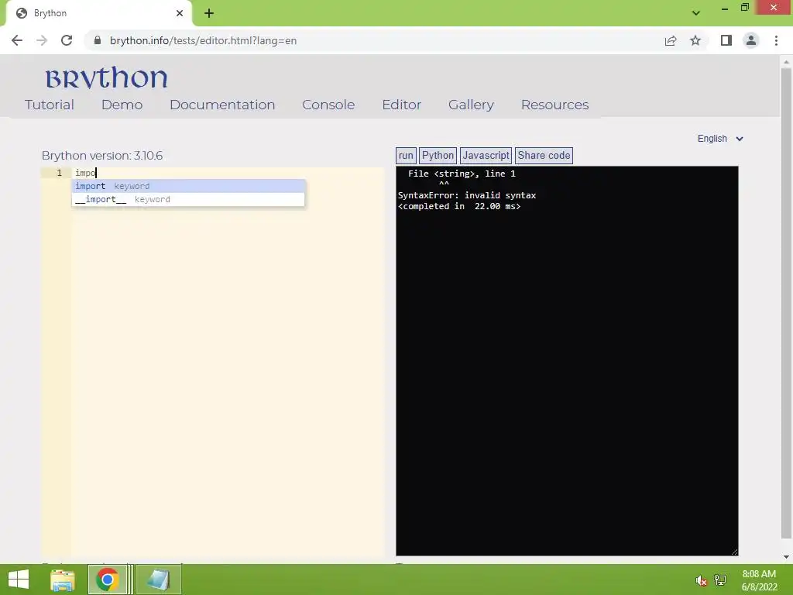Open the notepad app in taskbar
793x595 pixels.
click(x=158, y=580)
